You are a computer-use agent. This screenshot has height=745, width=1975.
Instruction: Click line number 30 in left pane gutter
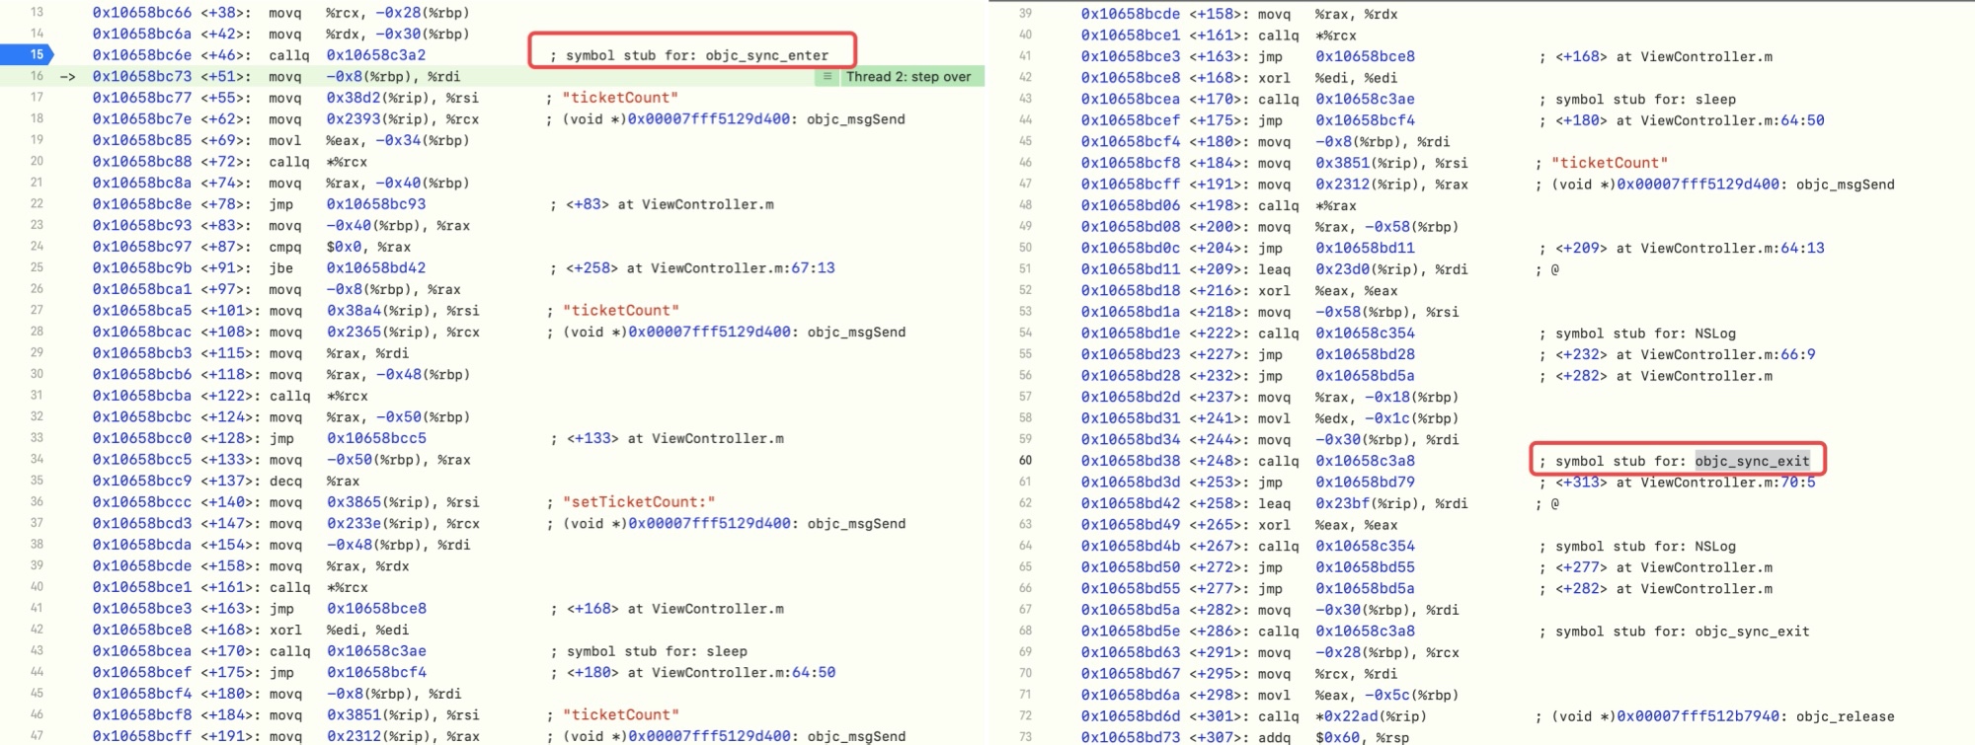37,374
